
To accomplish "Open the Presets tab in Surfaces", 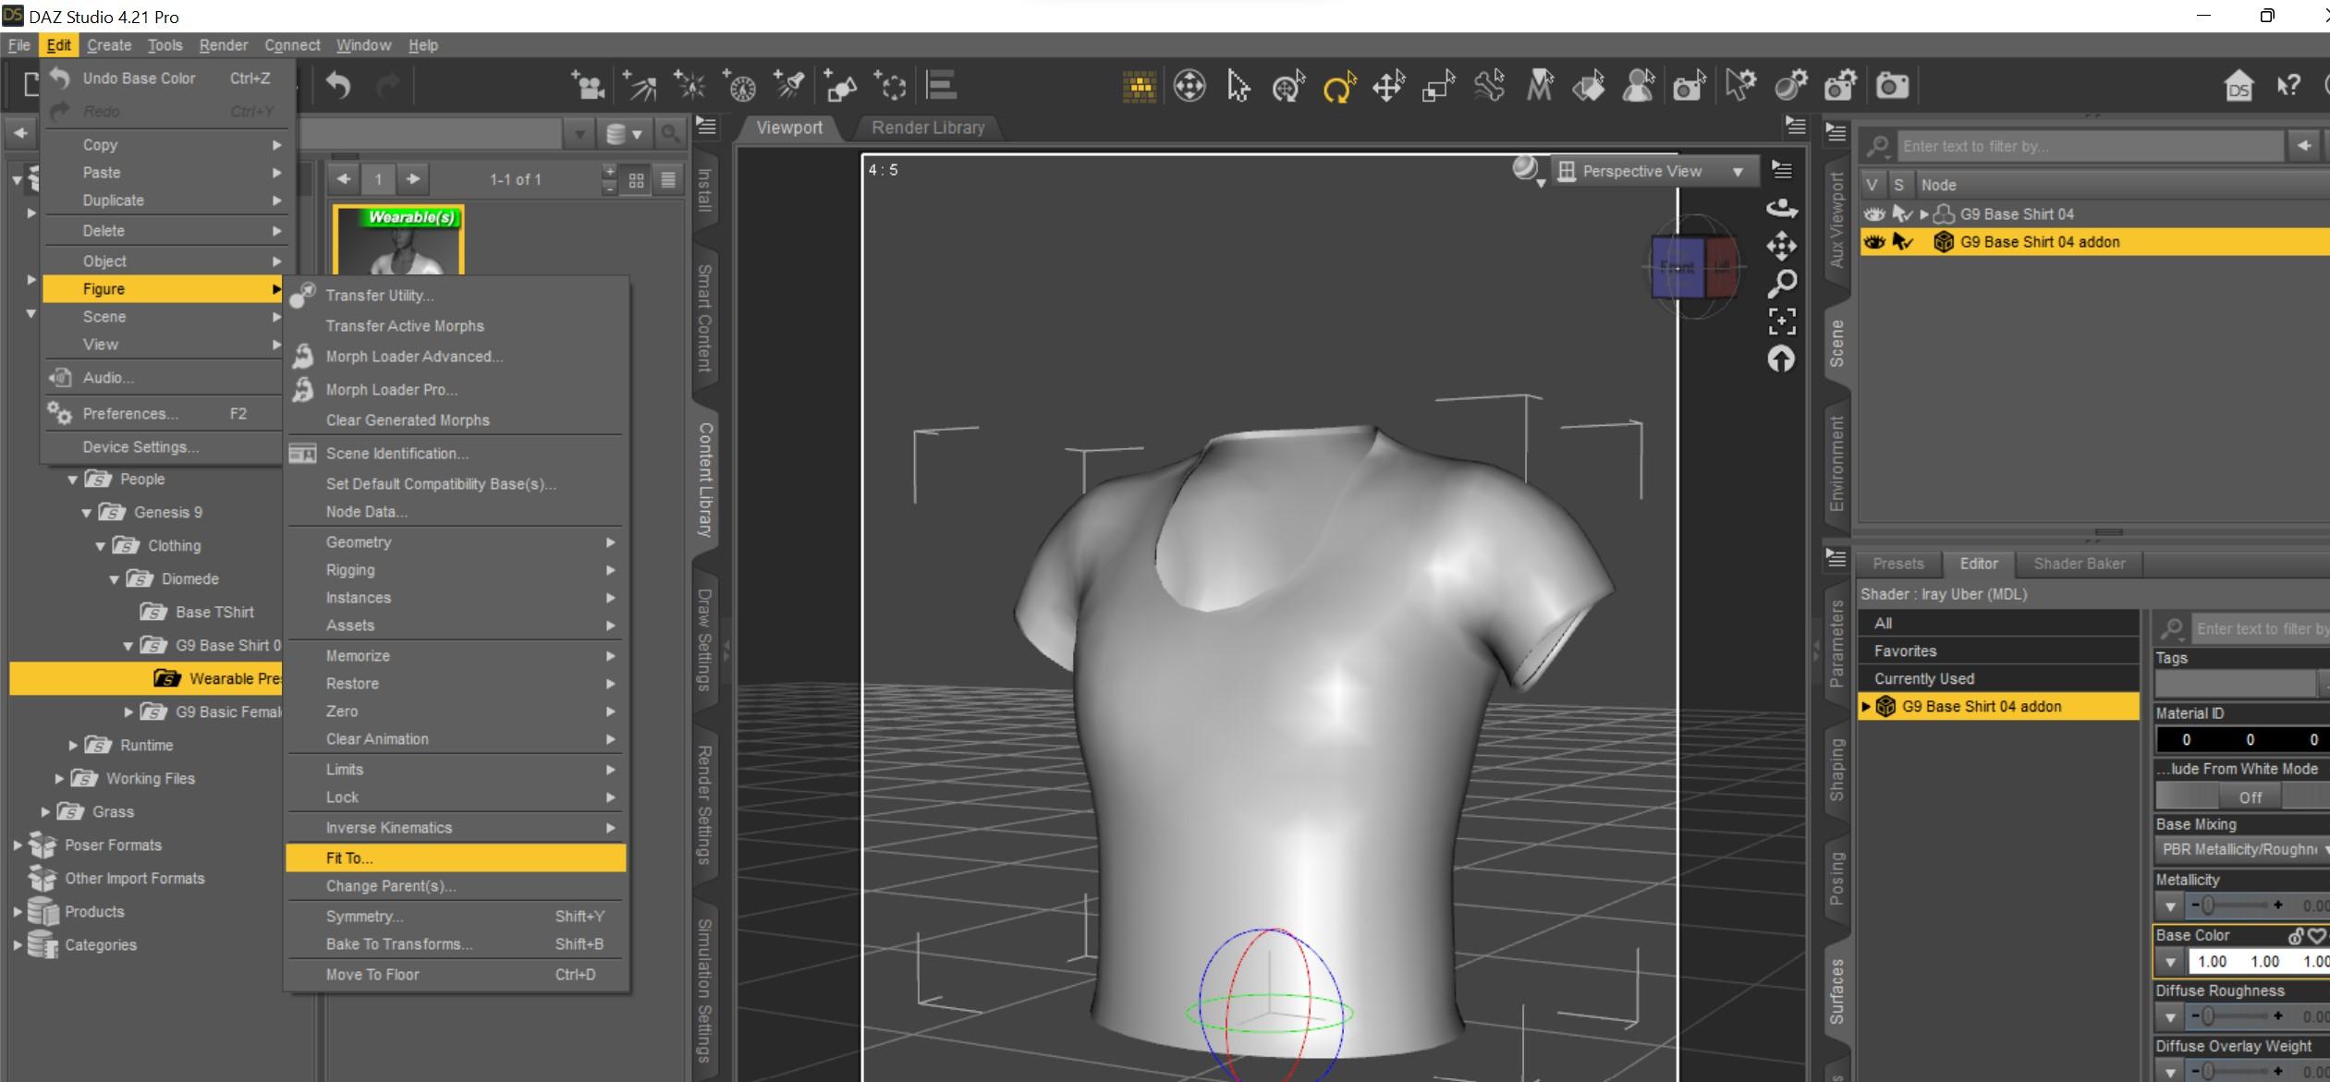I will (1897, 564).
